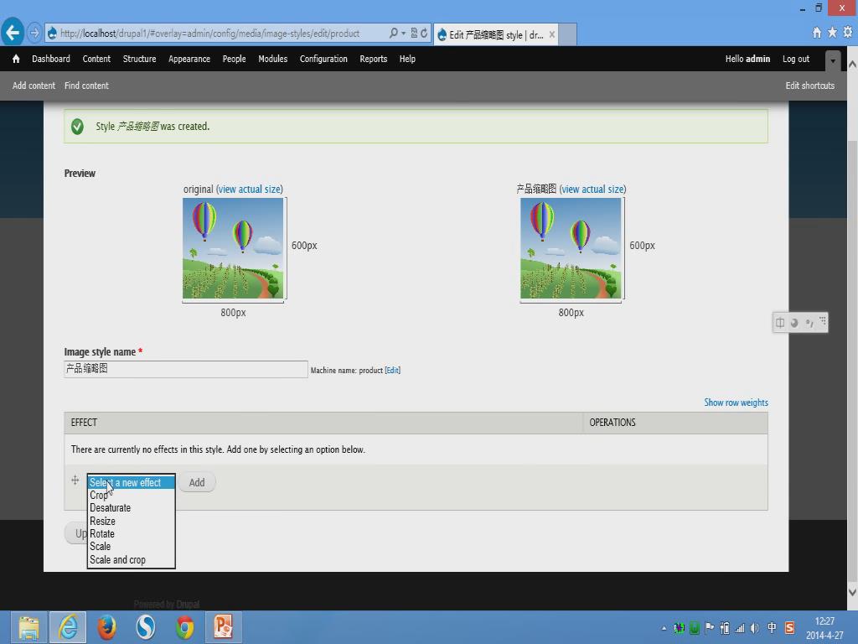Open PowerPoint from the taskbar
Viewport: 858px width, 644px height.
(223, 627)
